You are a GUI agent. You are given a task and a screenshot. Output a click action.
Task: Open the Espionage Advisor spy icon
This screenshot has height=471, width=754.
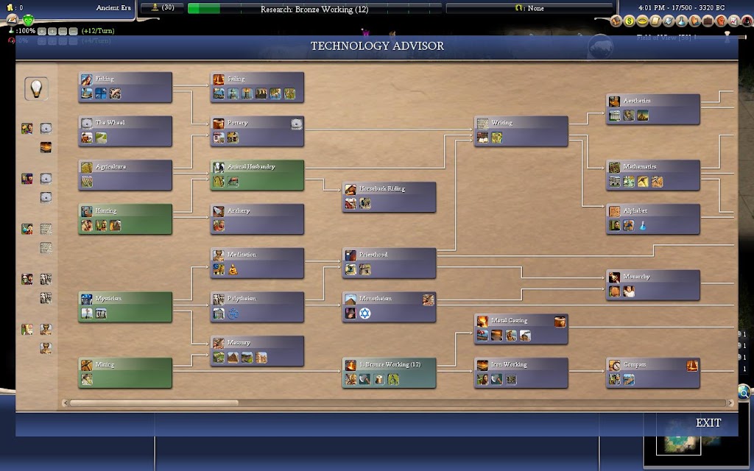coord(747,21)
